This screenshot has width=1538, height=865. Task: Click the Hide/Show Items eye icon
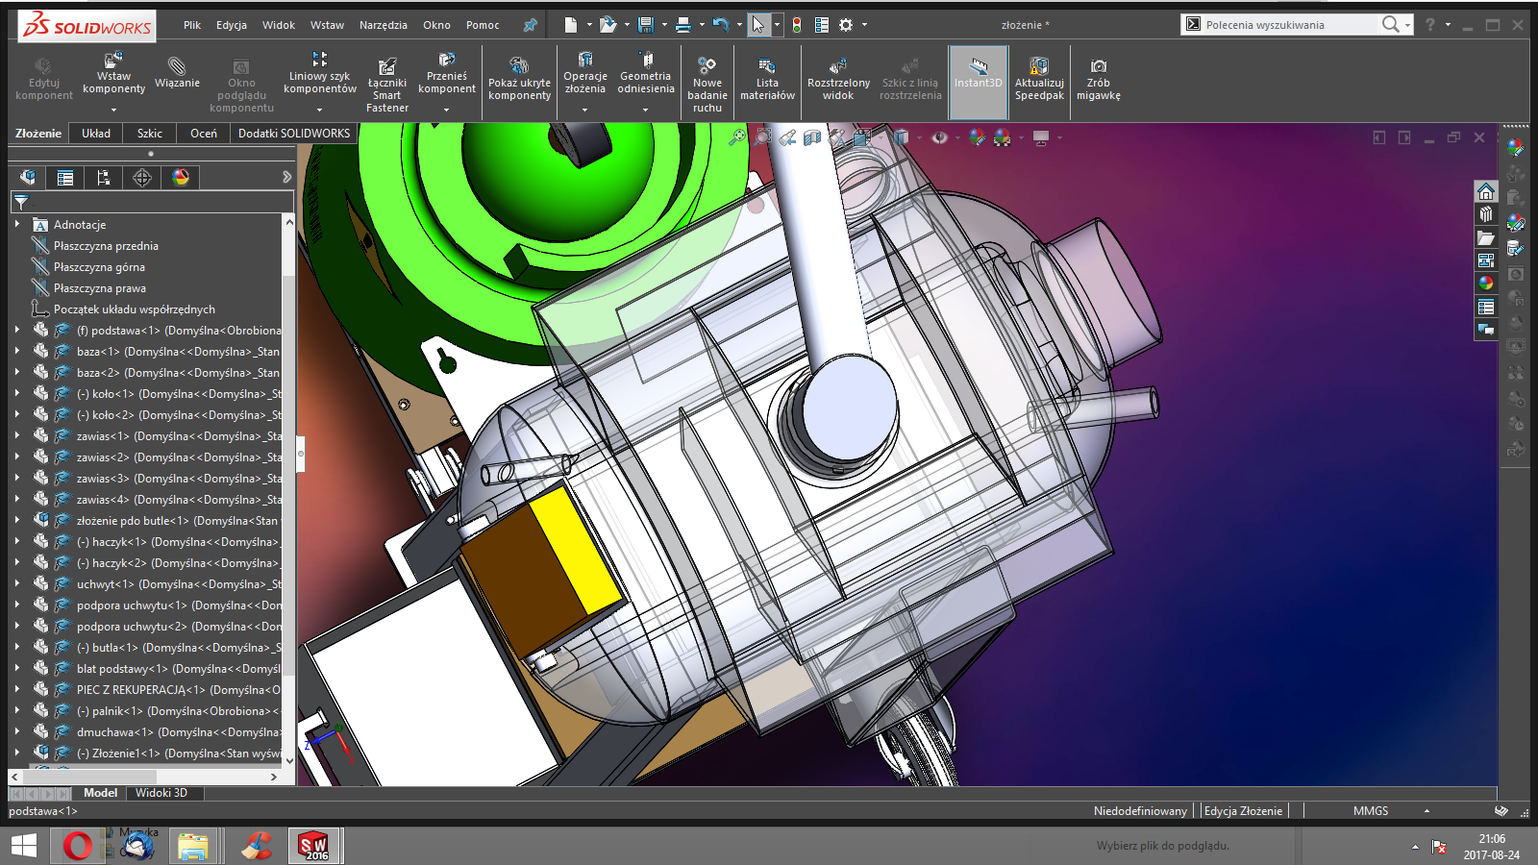939,136
